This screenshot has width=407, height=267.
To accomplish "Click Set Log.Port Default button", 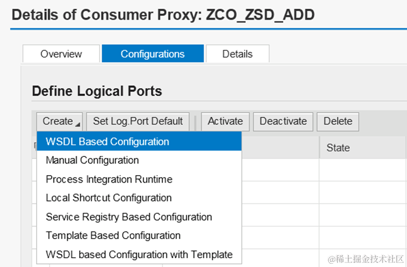I will click(x=138, y=121).
